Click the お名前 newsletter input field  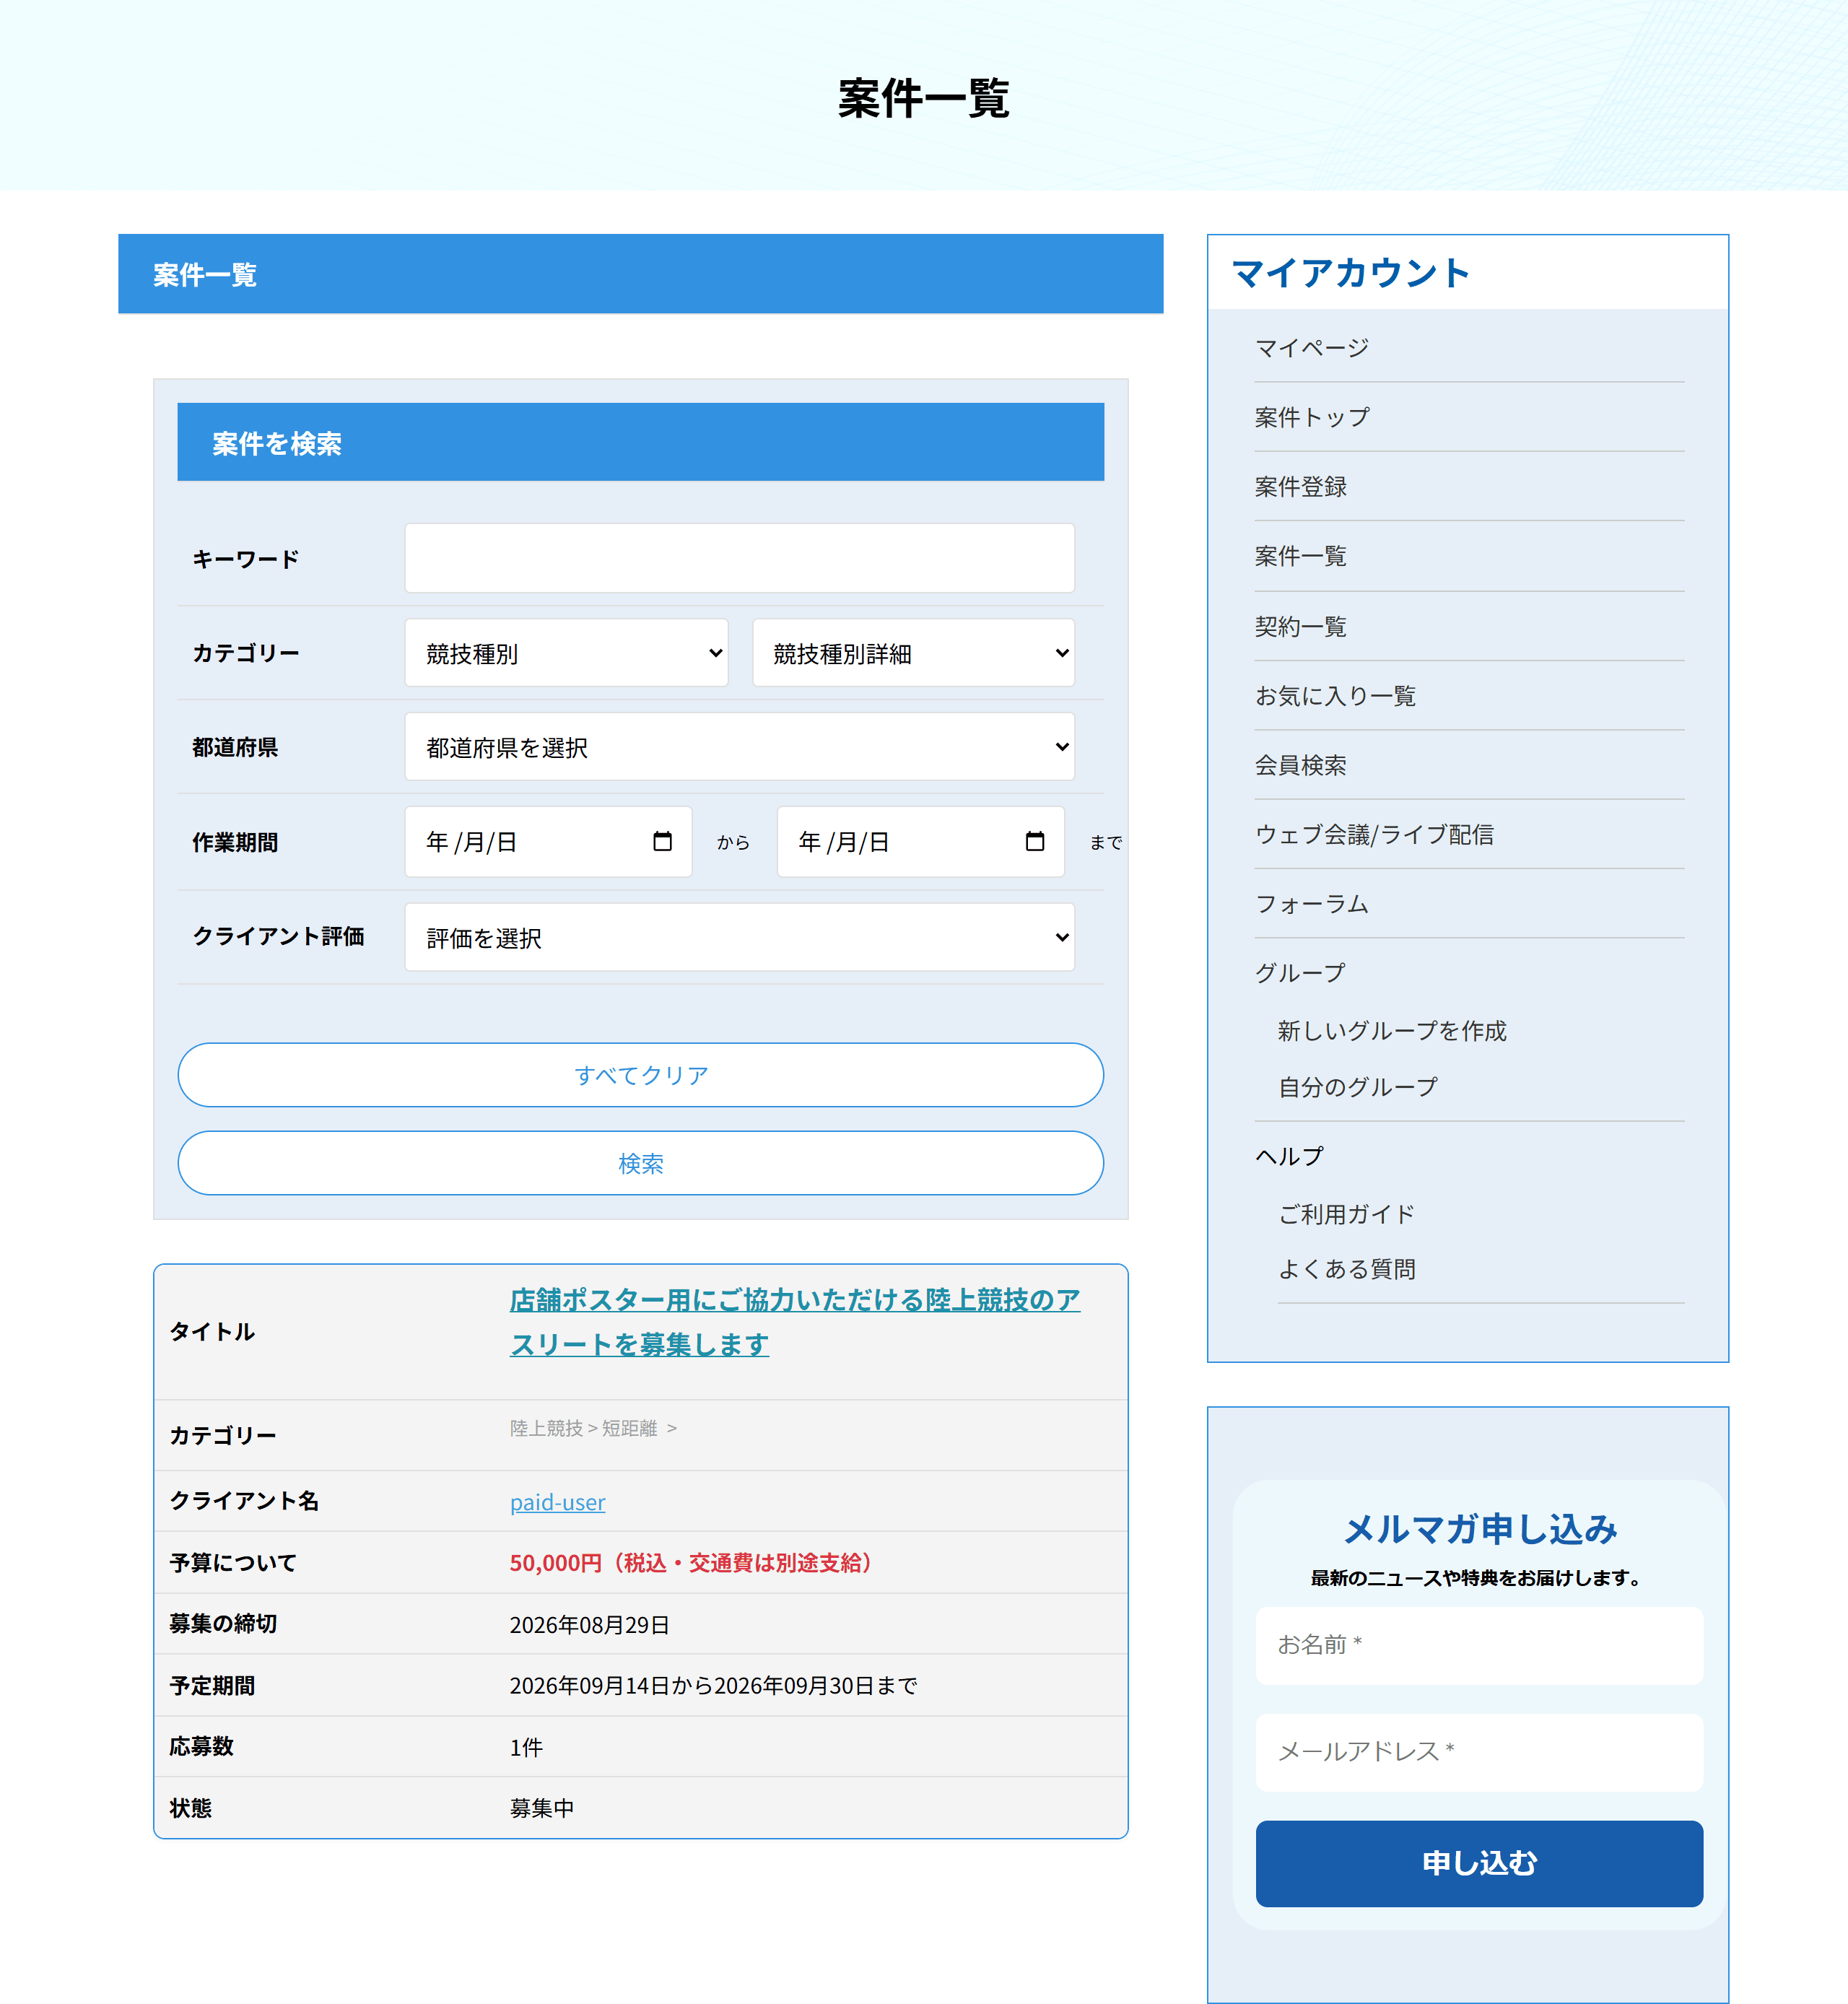[1479, 1645]
